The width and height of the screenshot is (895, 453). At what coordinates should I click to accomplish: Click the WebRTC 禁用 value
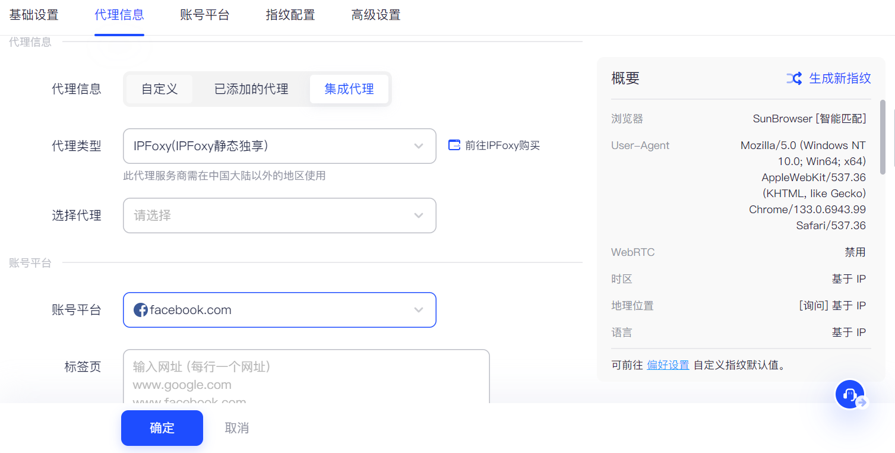[855, 252]
